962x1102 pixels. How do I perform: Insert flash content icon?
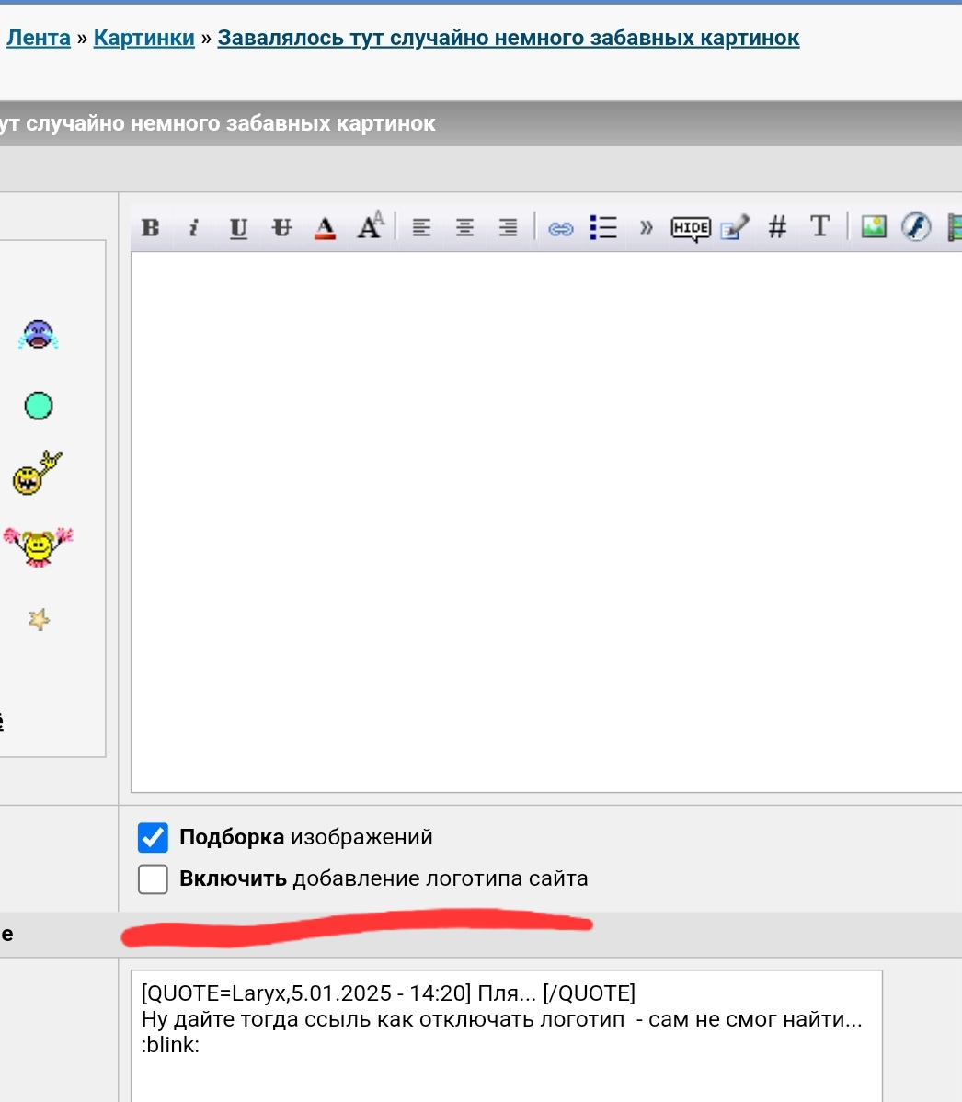(x=916, y=226)
